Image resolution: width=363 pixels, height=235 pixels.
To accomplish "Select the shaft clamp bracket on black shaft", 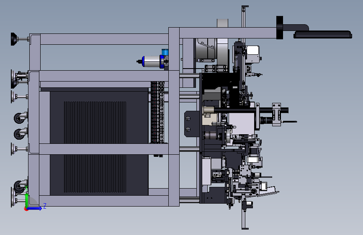I will (276, 115).
